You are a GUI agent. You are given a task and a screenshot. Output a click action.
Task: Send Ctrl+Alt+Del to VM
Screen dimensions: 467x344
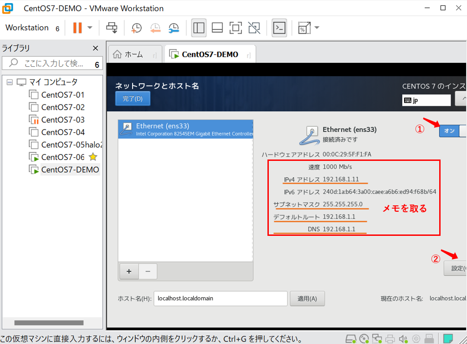pos(112,28)
